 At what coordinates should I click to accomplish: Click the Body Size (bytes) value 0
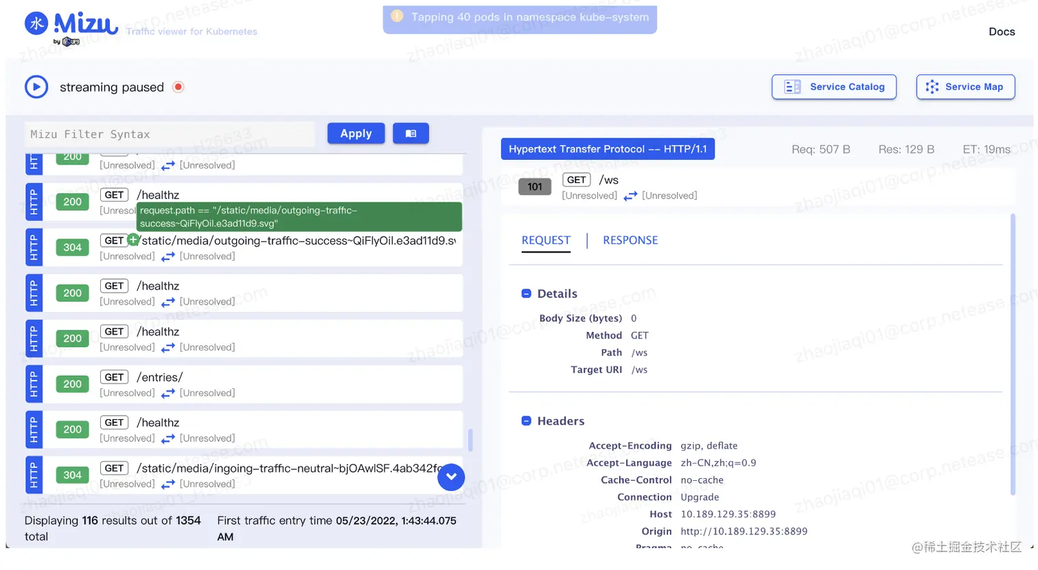(x=634, y=318)
